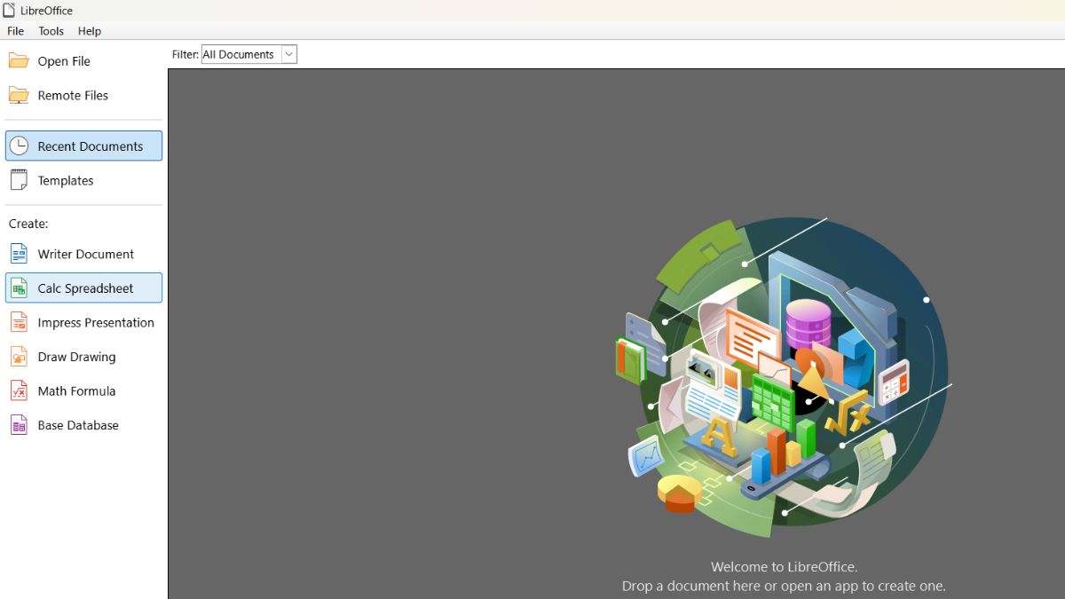1065x599 pixels.
Task: Create a new Writer Document
Action: [84, 254]
